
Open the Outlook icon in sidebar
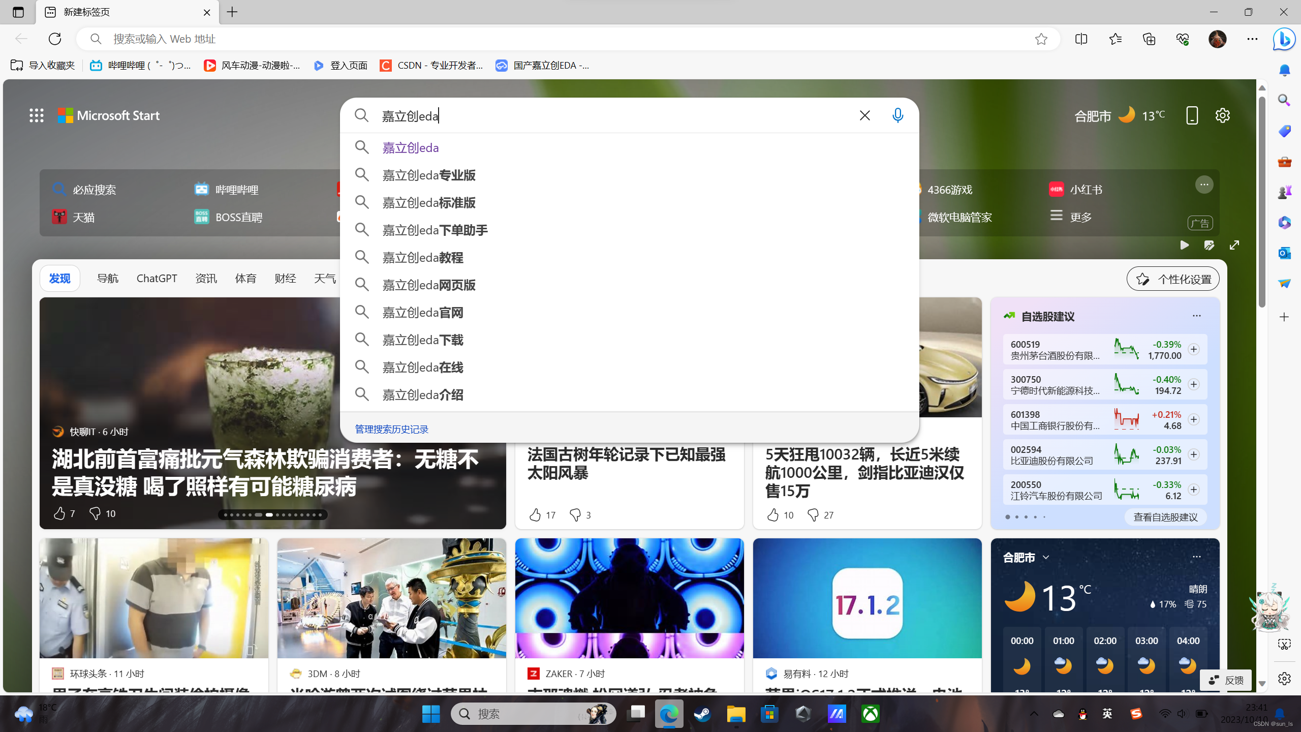pos(1284,253)
